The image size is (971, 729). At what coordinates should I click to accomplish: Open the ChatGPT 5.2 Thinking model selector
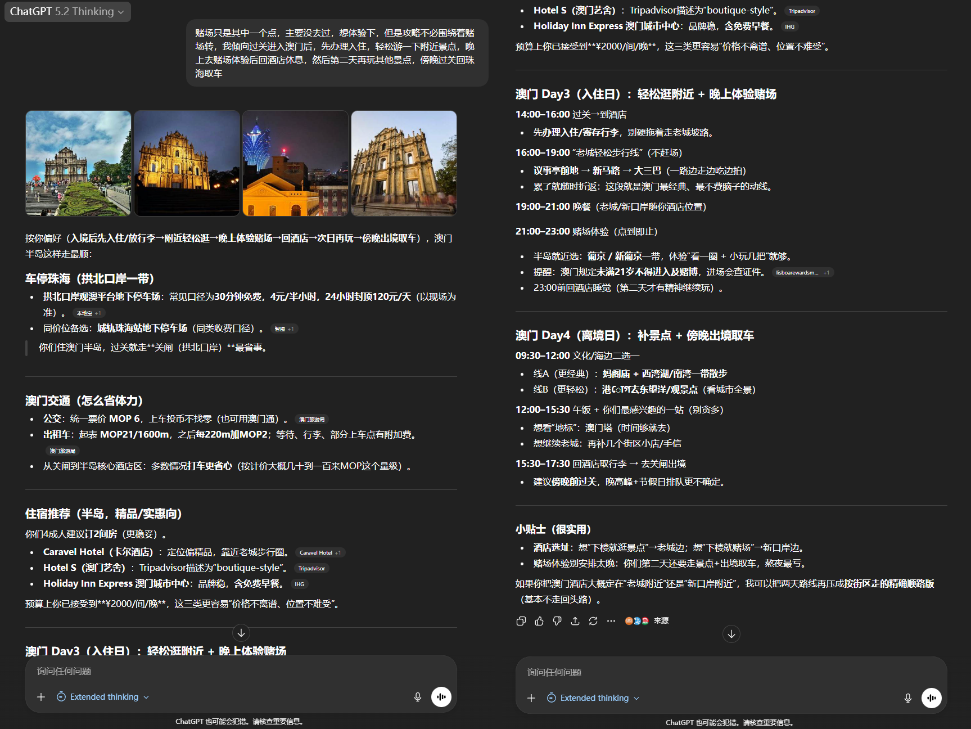(67, 12)
